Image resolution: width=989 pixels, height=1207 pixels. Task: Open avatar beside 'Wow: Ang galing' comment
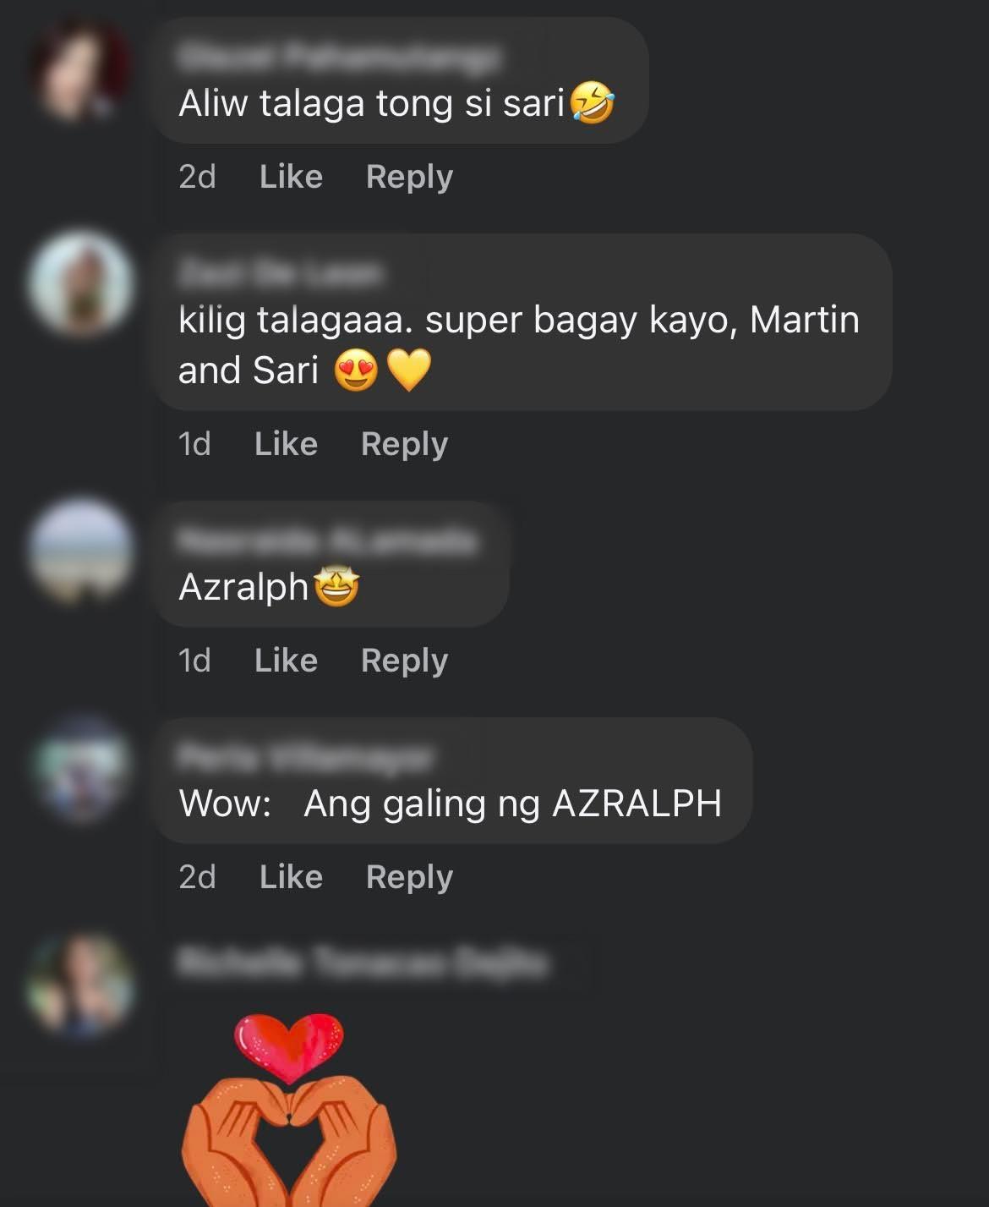click(x=80, y=768)
